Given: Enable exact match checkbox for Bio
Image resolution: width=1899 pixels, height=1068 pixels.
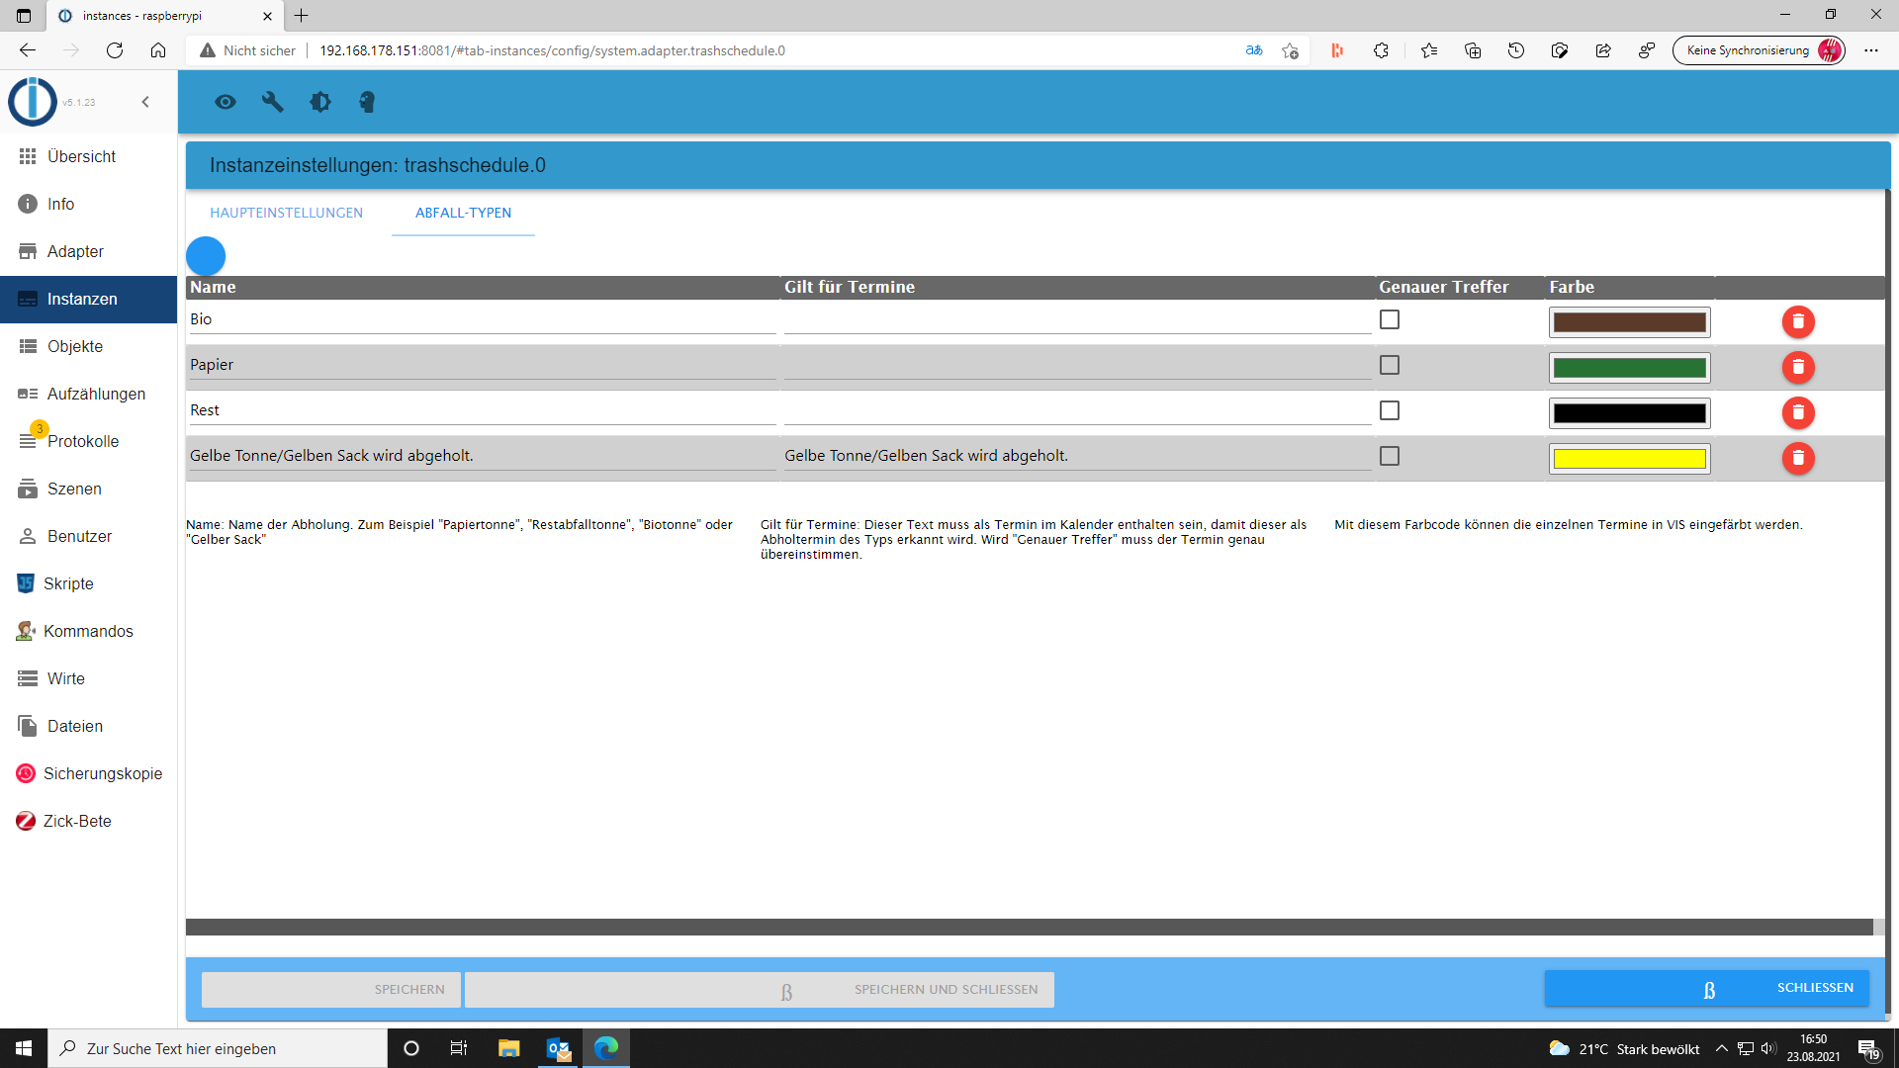Looking at the screenshot, I should pos(1390,319).
